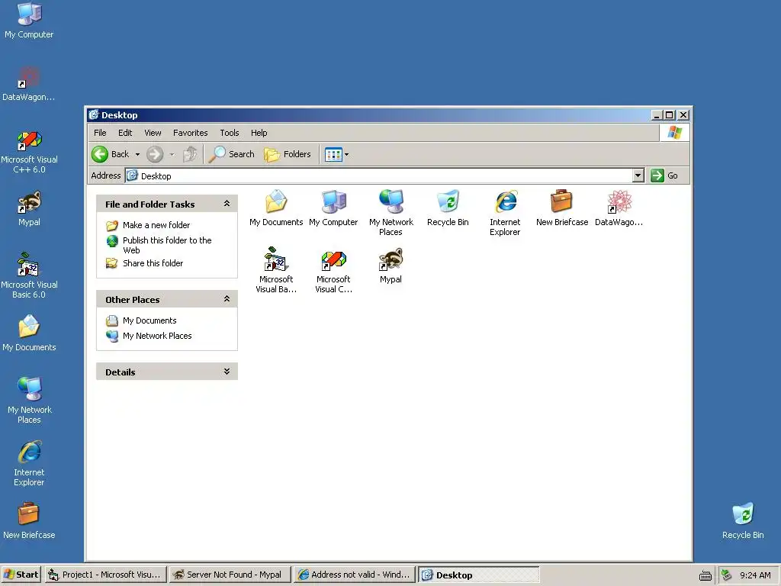Click the Desktop window title bar icon
The image size is (781, 586).
[94, 115]
